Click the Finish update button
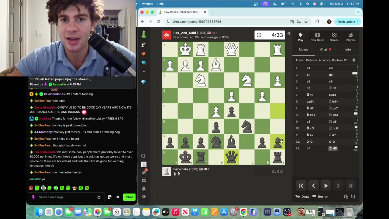Screen dimensions: 389x219 click(x=348, y=22)
